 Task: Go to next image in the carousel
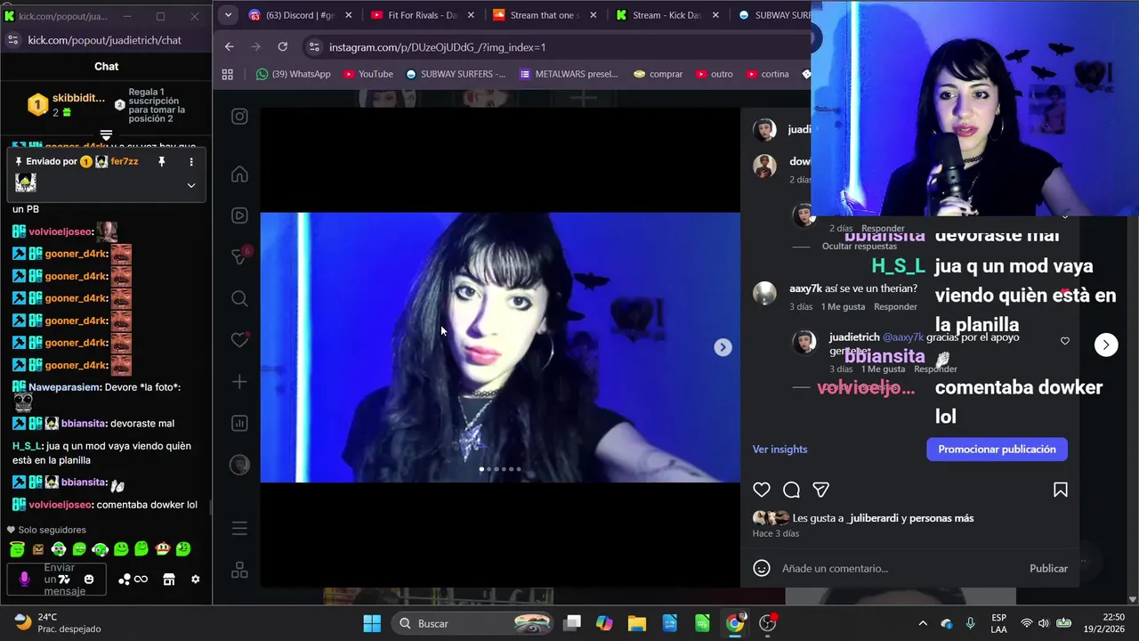723,347
